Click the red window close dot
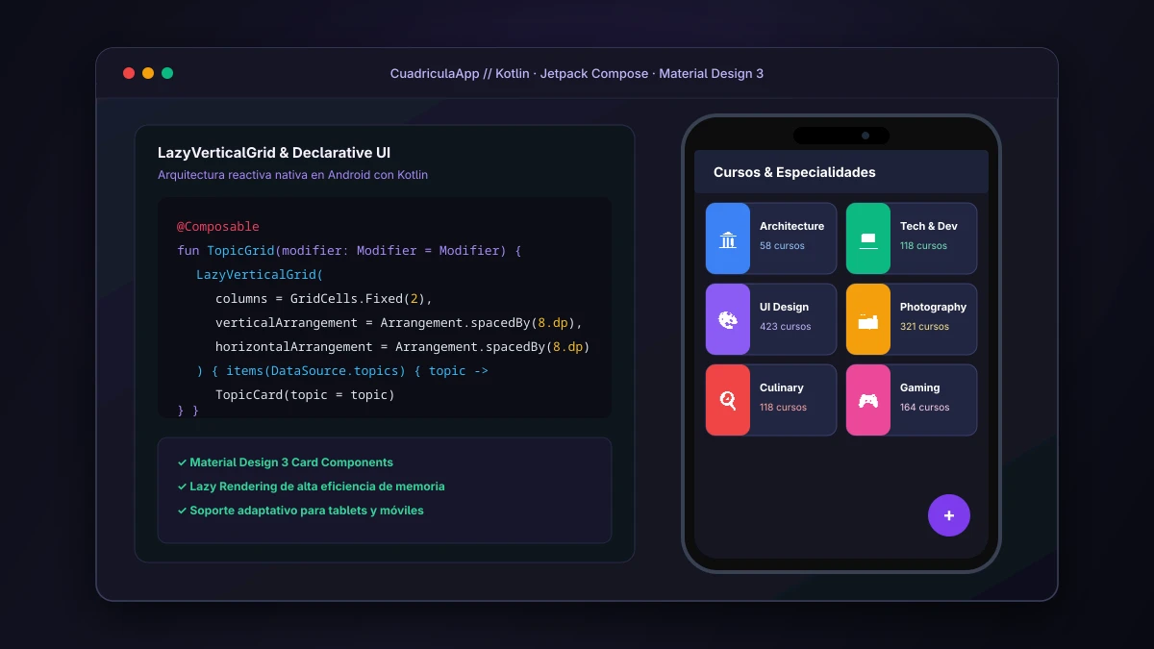 [x=129, y=73]
